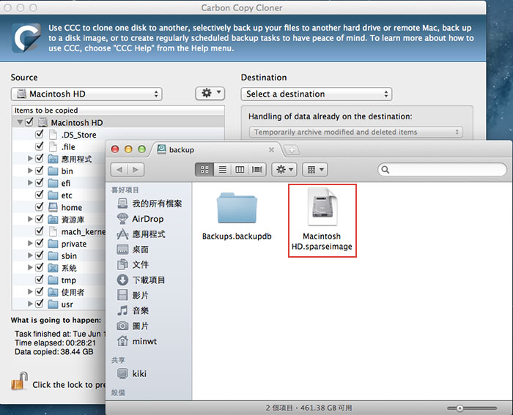
Task: Uncheck the usr folder checkbox
Action: click(x=40, y=304)
